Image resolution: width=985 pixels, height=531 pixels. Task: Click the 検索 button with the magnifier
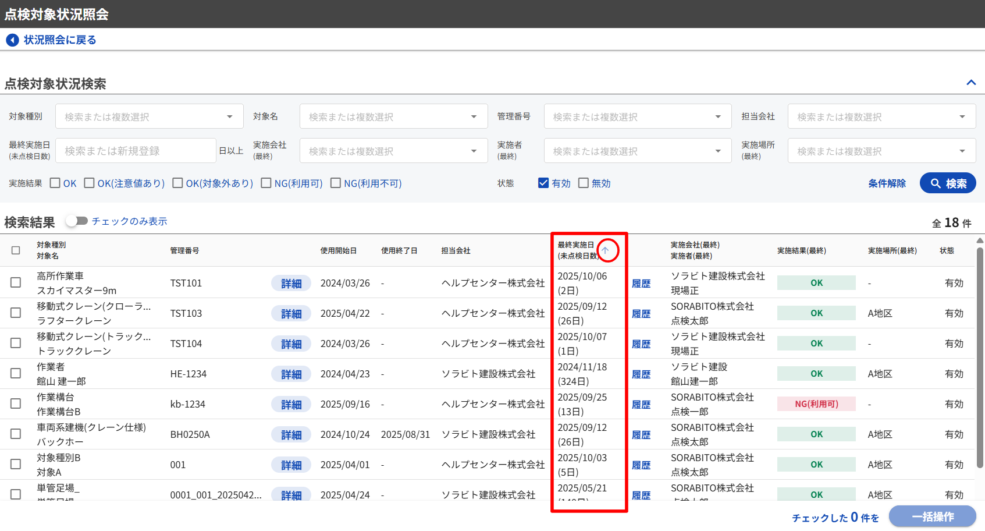tap(947, 183)
